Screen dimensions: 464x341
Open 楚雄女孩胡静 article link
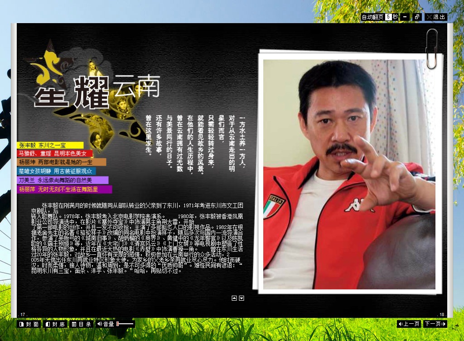[56, 171]
